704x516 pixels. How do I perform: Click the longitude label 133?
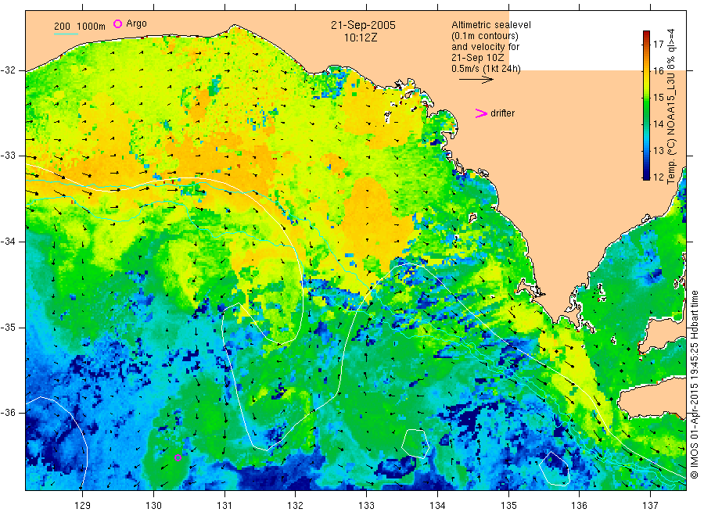tap(366, 506)
